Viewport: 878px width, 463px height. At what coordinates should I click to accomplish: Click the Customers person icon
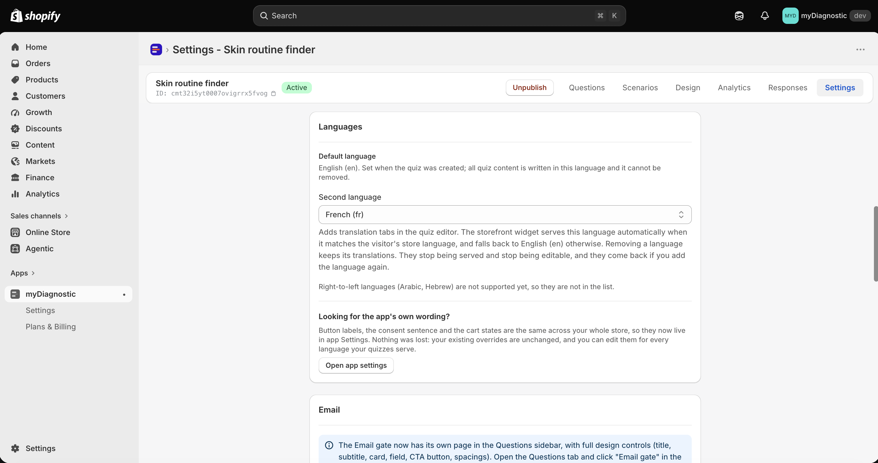[x=15, y=96]
